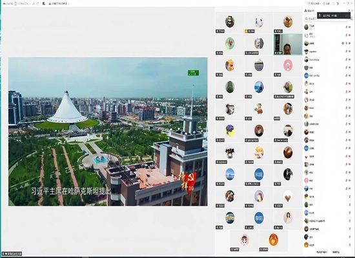
Task: Select the panda avatar participant tile
Action: (230, 23)
